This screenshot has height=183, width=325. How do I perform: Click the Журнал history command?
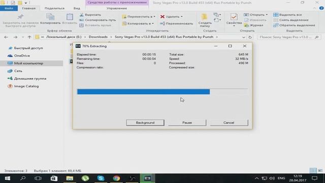coord(254,25)
